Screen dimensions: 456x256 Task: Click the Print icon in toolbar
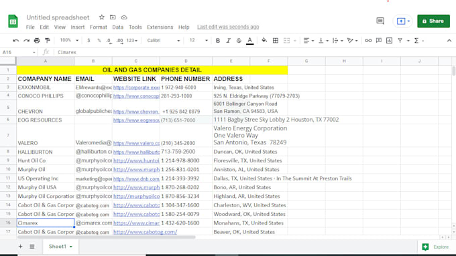pos(37,41)
